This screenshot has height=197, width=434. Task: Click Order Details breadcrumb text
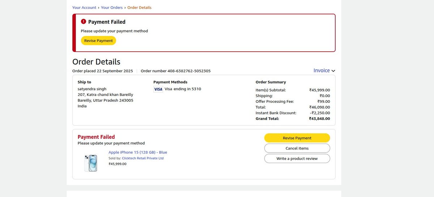tap(139, 7)
